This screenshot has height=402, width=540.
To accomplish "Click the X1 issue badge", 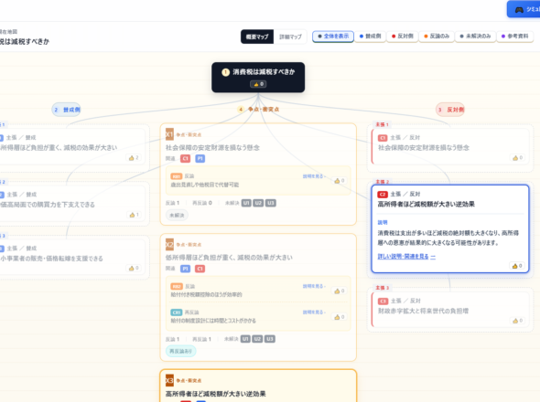I will click(x=169, y=134).
